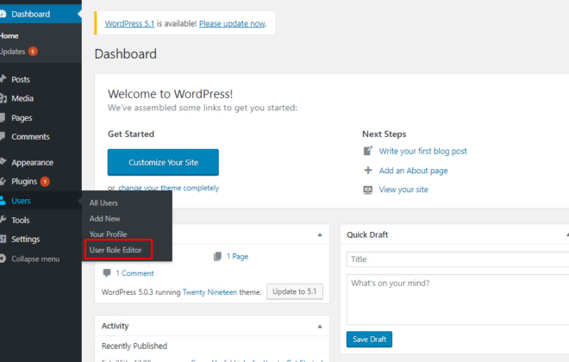Click the Tools wrench icon
This screenshot has height=362, width=569.
tap(3, 220)
